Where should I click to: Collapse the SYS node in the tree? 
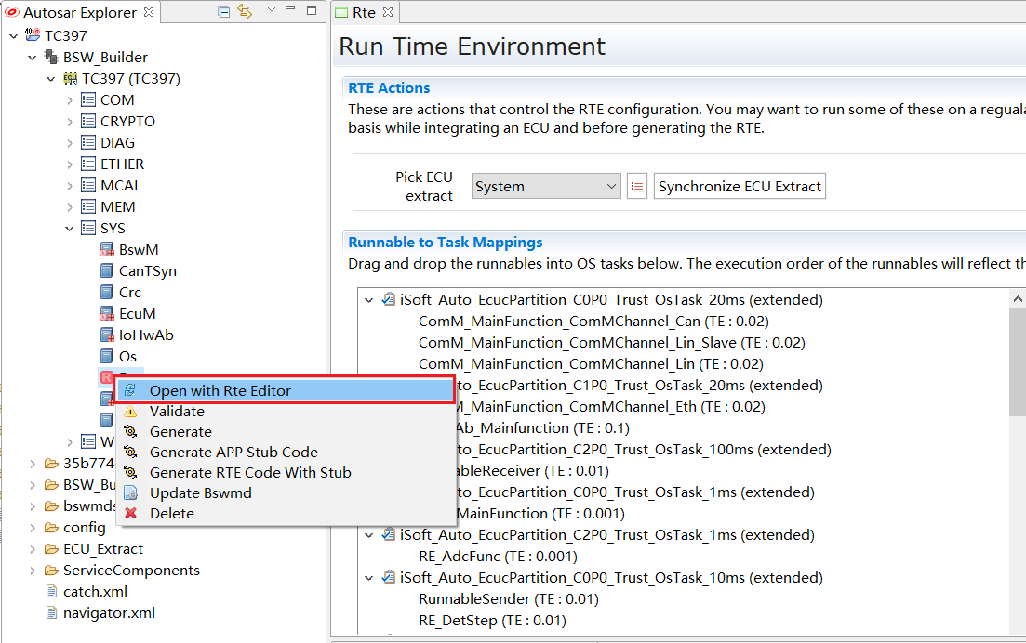(70, 229)
